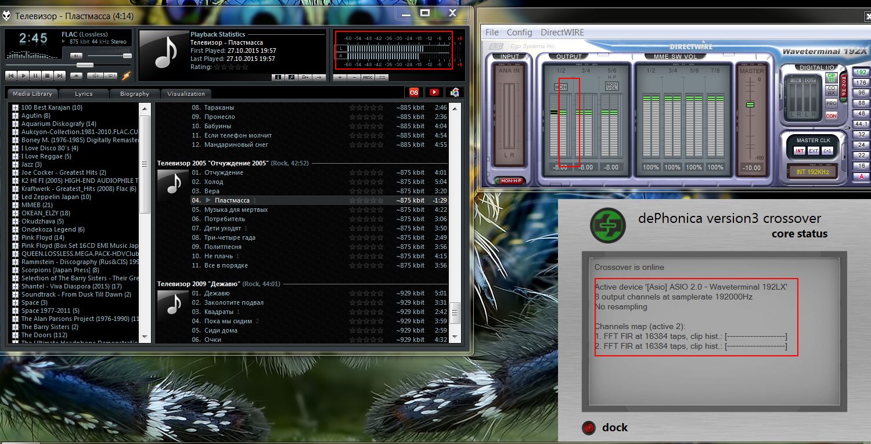
Task: Expand the Pink Floyd (14) folder
Action: click(x=16, y=237)
